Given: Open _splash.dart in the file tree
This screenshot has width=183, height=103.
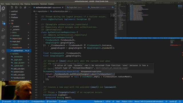Looking at the screenshot, I should tap(18, 66).
